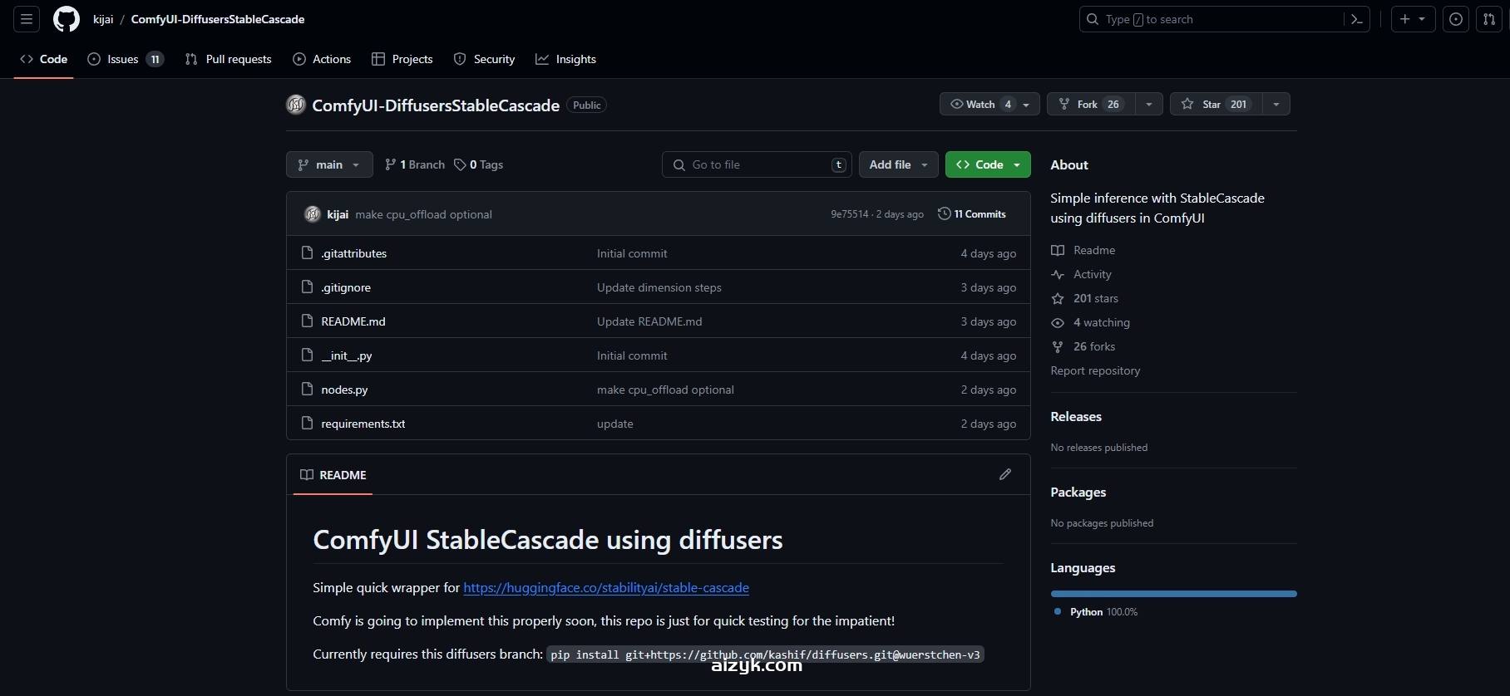Switch to the Projects tab
Screen dimensions: 1510x696
coord(402,59)
